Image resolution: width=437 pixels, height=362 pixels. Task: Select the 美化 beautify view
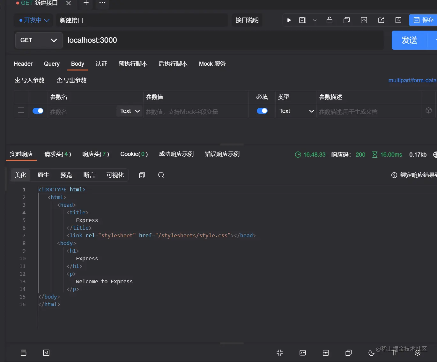pos(20,175)
